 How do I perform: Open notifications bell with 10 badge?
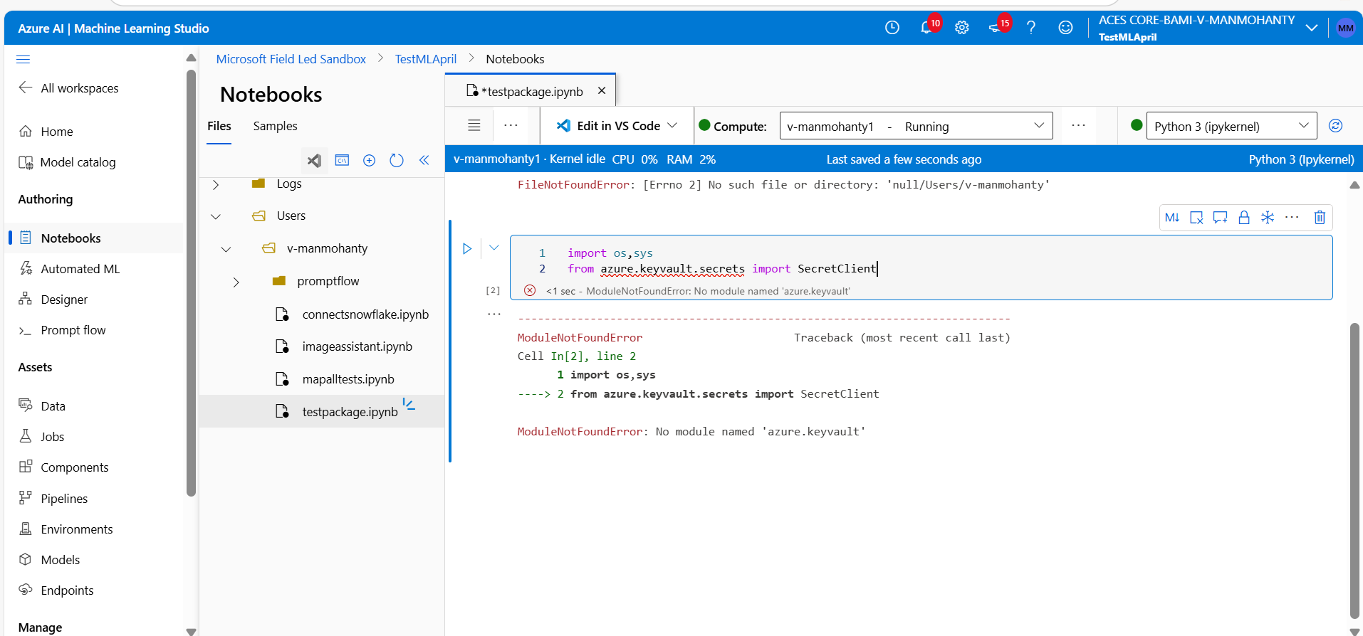927,28
